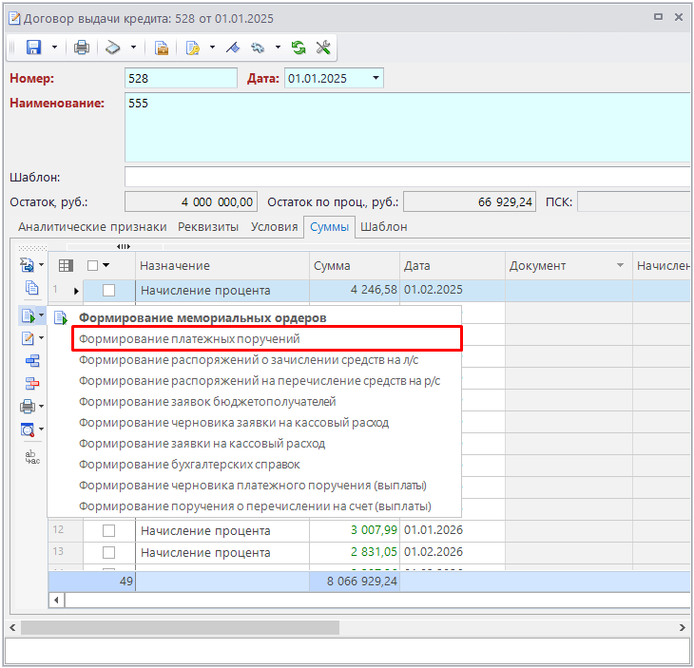Click the ab/ac replace text icon
The width and height of the screenshot is (694, 668).
[x=31, y=456]
